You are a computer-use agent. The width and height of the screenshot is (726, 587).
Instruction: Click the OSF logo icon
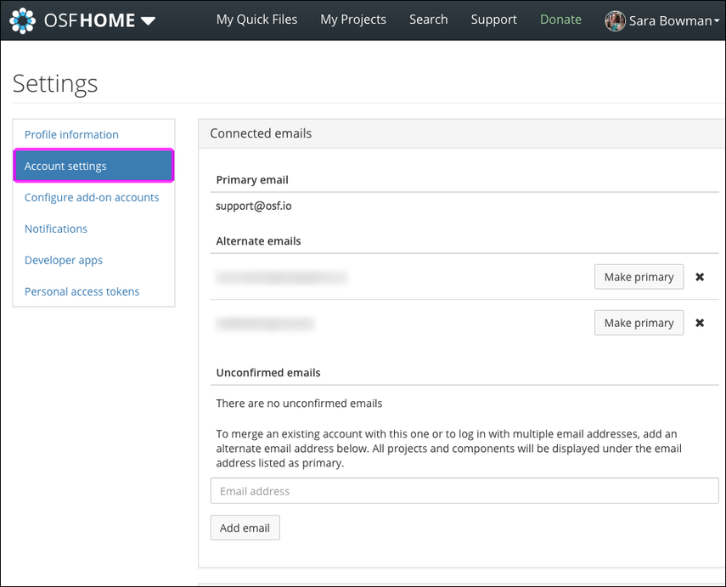[22, 20]
